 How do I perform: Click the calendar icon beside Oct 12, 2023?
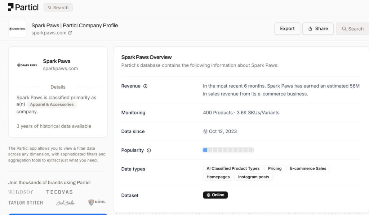coord(205,131)
